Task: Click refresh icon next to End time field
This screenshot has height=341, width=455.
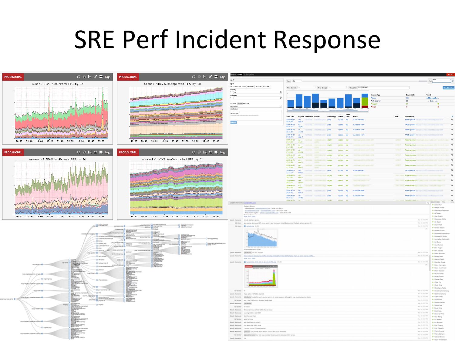Action: tap(453, 81)
